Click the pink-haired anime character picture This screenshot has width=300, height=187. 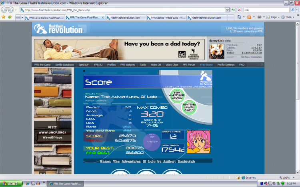198,142
